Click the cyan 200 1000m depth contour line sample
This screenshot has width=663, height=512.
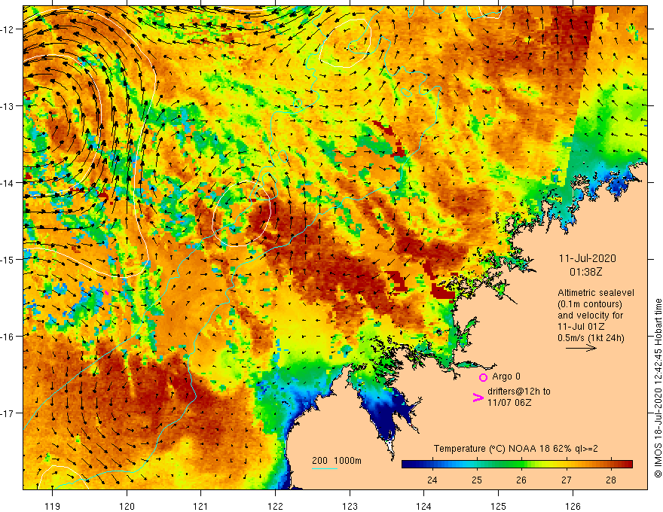(324, 468)
